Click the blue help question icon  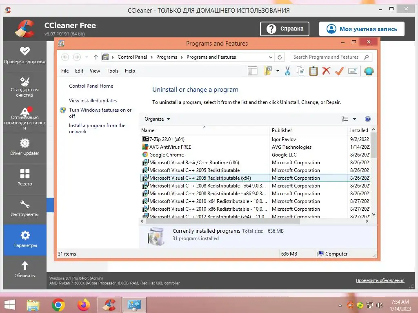pos(368,119)
